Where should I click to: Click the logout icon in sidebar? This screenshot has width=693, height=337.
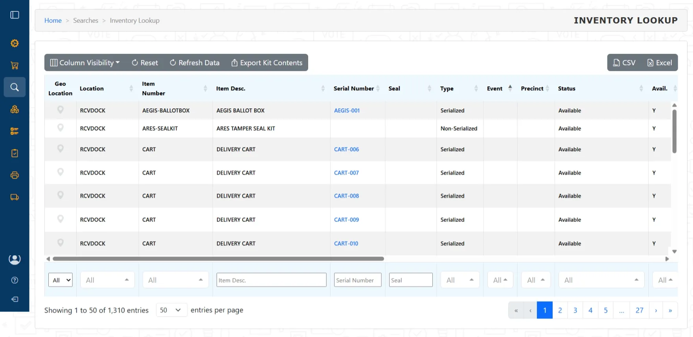15,299
